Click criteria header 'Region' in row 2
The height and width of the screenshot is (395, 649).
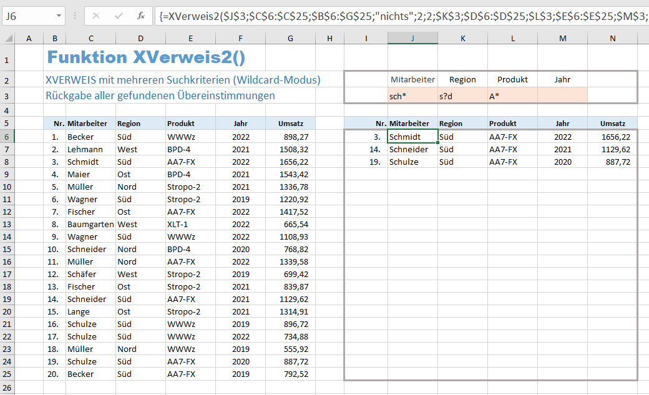click(x=463, y=79)
